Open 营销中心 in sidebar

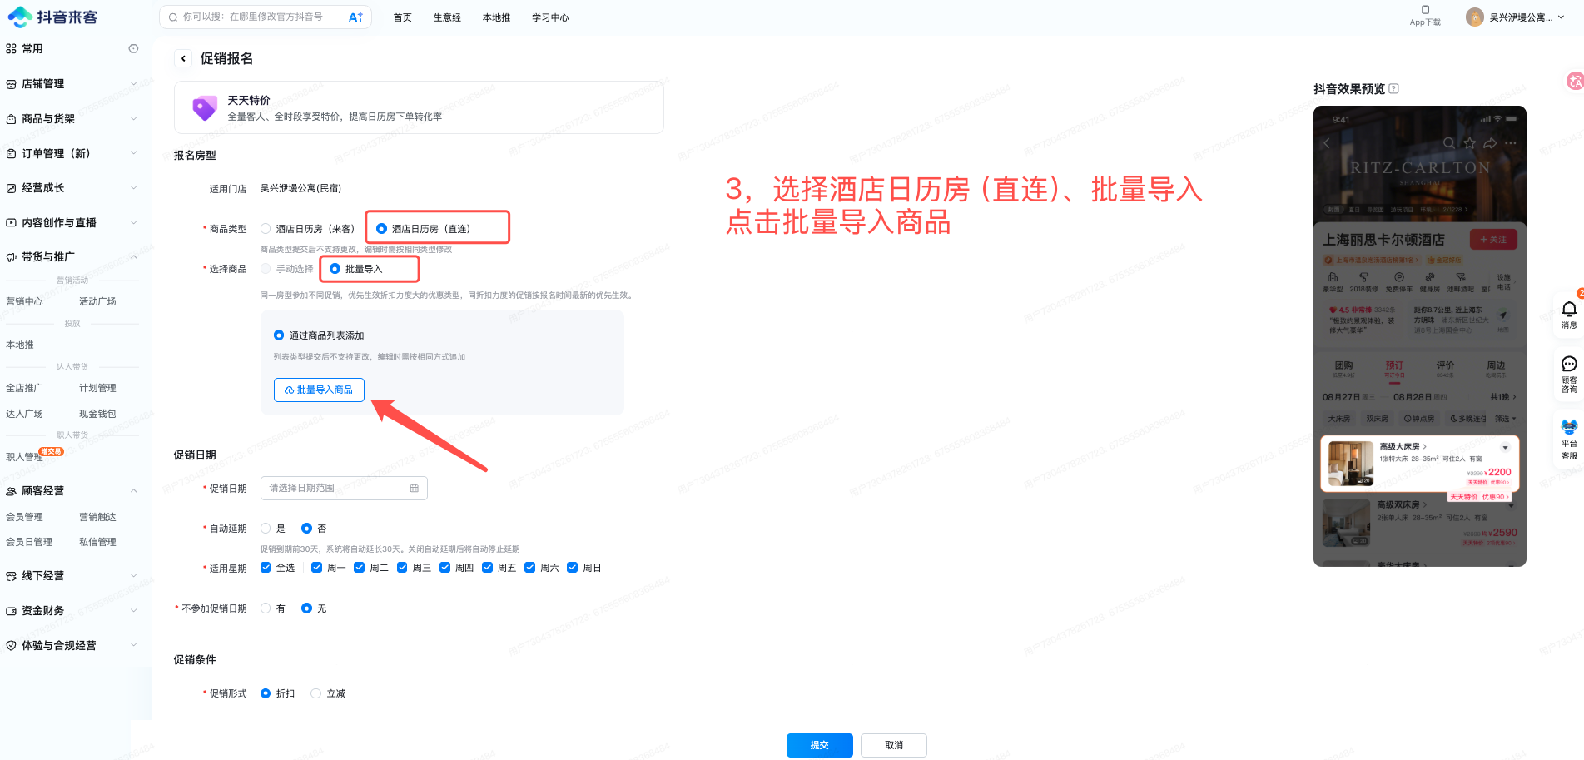point(24,301)
